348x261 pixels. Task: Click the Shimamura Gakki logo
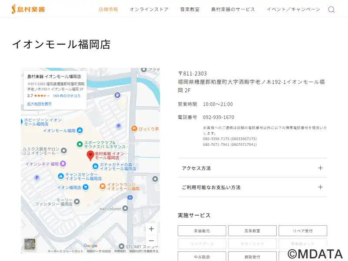point(28,9)
